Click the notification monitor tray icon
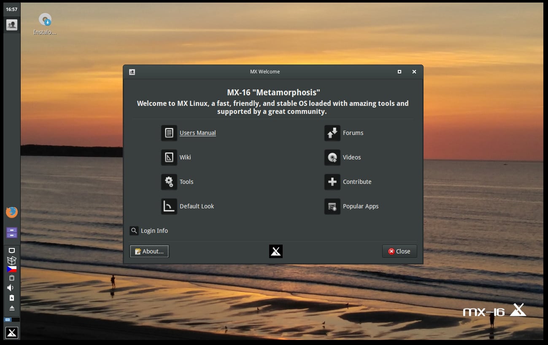The image size is (548, 345). coord(12,251)
